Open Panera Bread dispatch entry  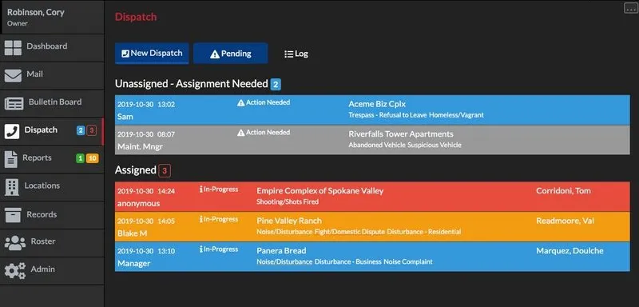pyautogui.click(x=372, y=257)
